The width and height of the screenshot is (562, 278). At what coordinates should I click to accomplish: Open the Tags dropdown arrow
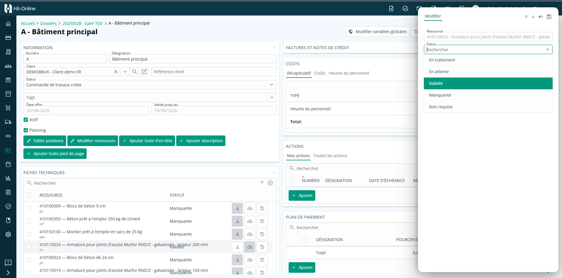click(272, 97)
